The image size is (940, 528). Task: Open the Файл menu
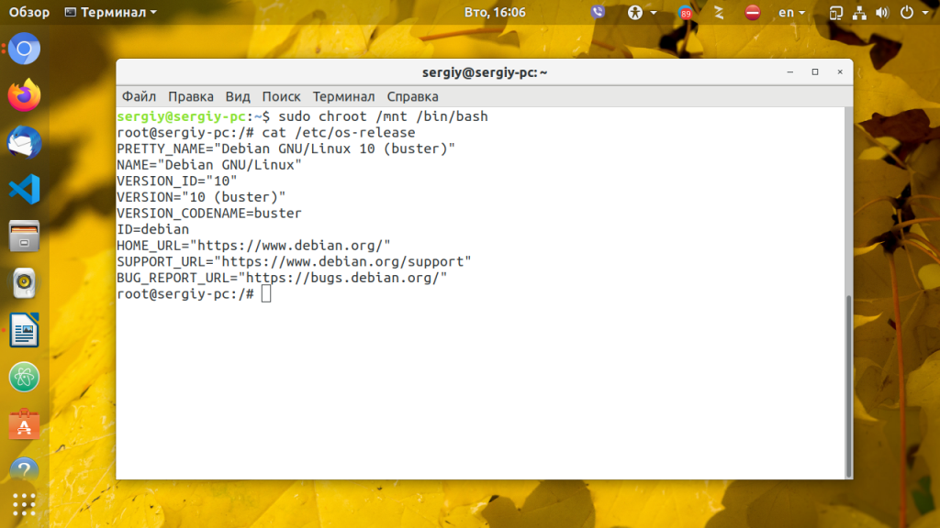[x=139, y=96]
